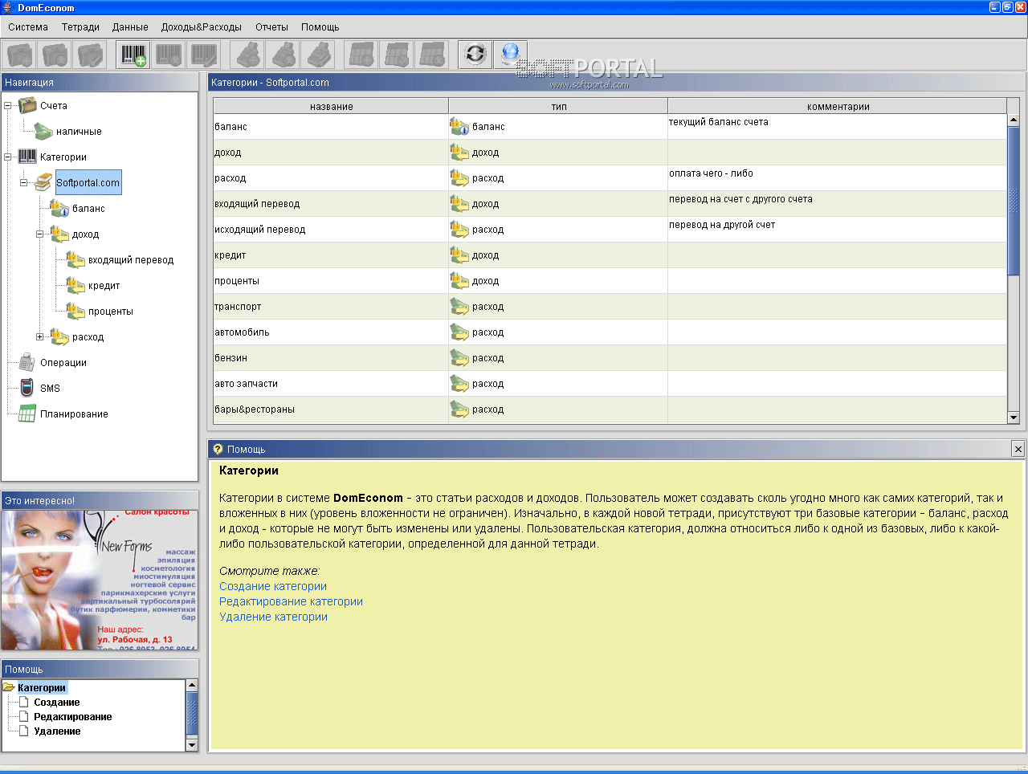This screenshot has height=774, width=1028.
Task: Click the кредит category icon in the tree
Action: [75, 285]
